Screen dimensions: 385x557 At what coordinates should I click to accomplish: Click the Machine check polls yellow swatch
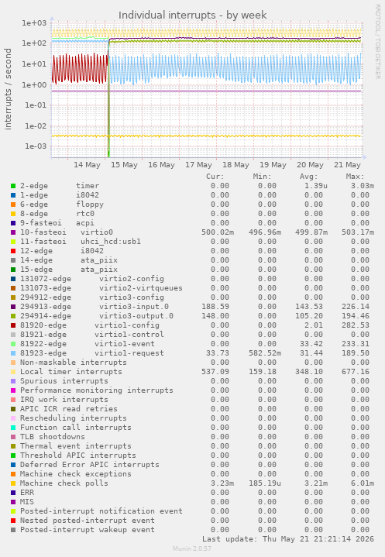[x=13, y=483]
